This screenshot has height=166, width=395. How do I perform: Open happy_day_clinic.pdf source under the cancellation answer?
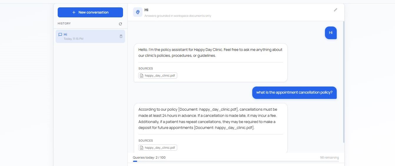click(158, 148)
